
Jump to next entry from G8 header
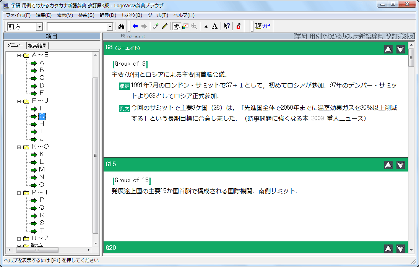[400, 49]
